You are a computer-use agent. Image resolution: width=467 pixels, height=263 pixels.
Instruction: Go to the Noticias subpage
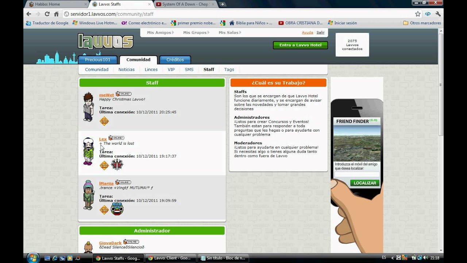click(127, 69)
